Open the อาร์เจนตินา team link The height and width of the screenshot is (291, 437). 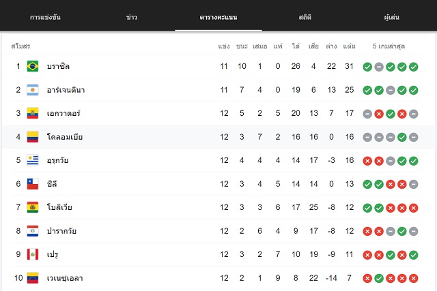click(x=66, y=90)
